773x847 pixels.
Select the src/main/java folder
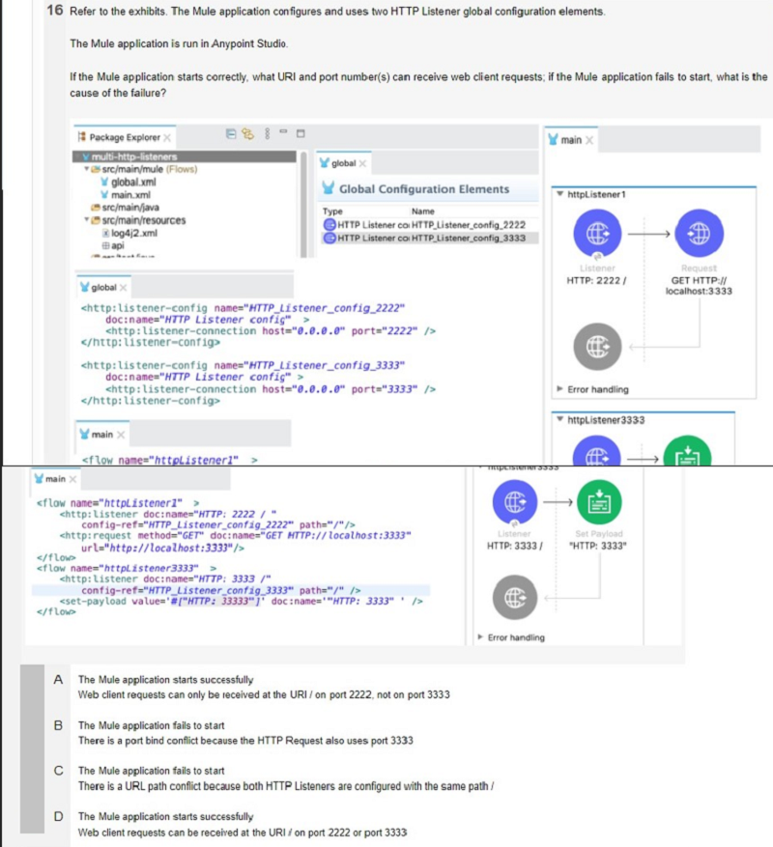(x=126, y=208)
